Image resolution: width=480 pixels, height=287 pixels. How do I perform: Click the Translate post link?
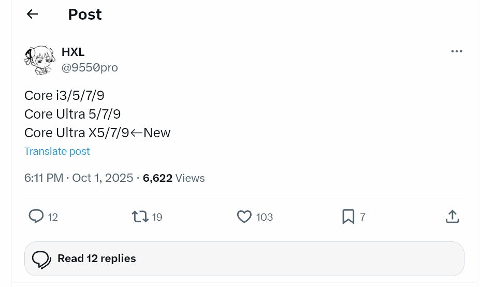(57, 151)
